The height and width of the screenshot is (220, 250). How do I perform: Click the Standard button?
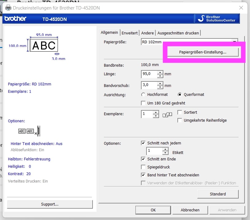point(218,194)
